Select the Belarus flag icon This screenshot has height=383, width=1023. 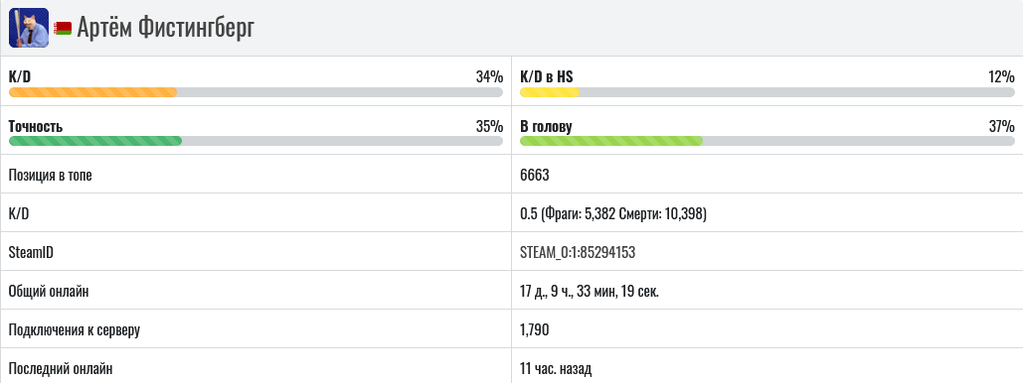64,28
